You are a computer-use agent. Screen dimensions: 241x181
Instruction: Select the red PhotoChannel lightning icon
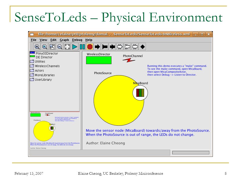(129, 60)
